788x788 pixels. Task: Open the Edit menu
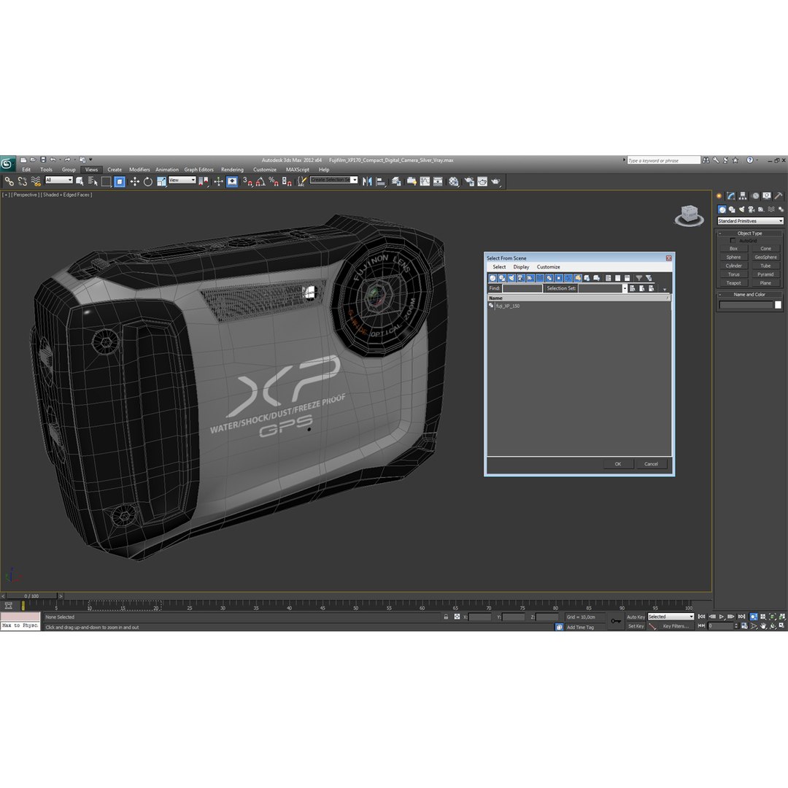[x=26, y=170]
